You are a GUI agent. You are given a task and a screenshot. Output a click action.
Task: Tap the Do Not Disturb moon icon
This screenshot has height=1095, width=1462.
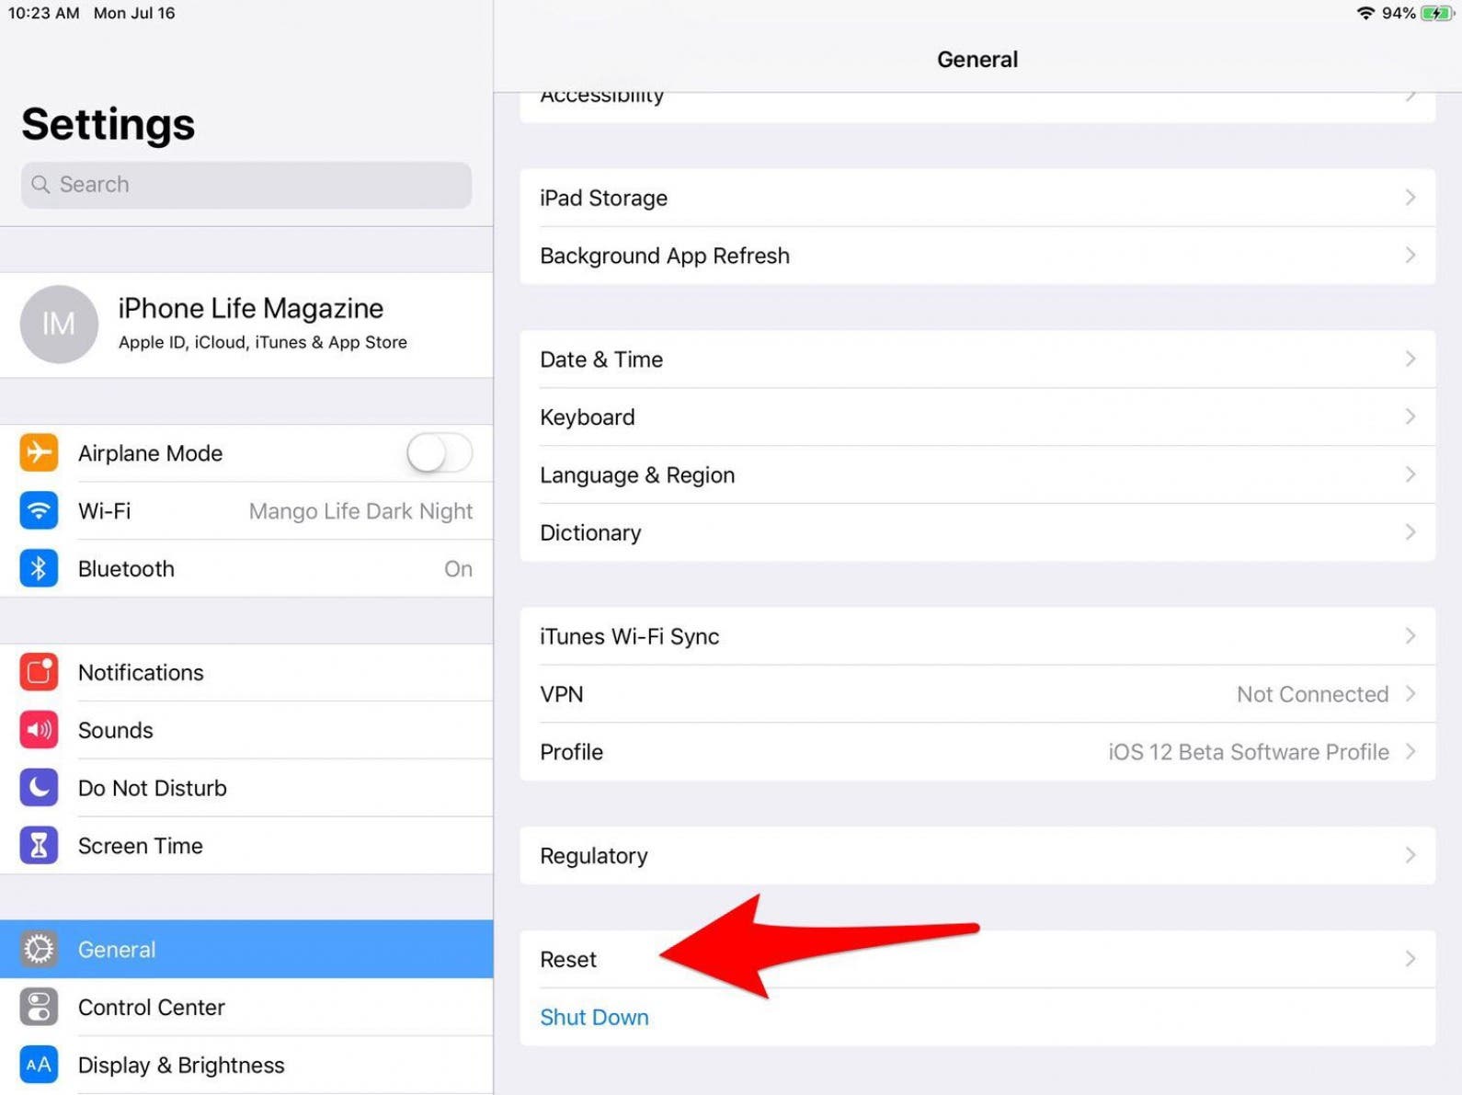pyautogui.click(x=39, y=788)
